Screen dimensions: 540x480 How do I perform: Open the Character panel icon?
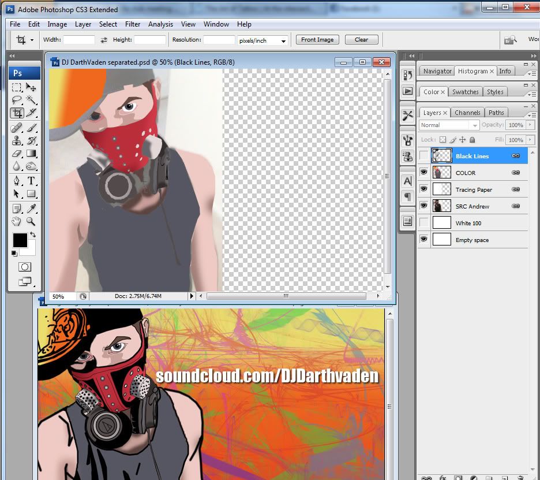coord(407,181)
